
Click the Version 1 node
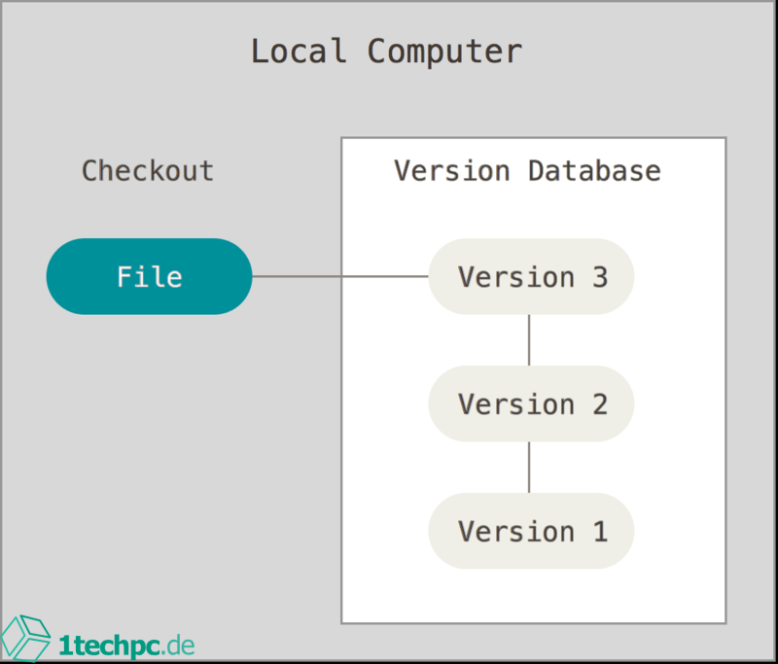[531, 531]
